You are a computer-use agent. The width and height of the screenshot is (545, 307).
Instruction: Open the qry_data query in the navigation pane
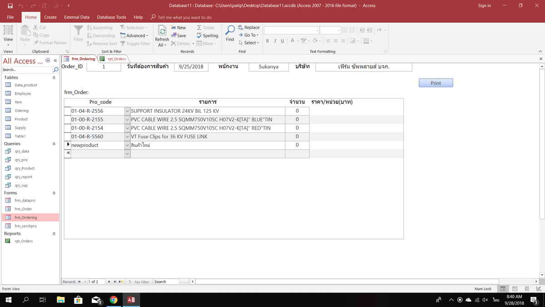click(x=22, y=151)
